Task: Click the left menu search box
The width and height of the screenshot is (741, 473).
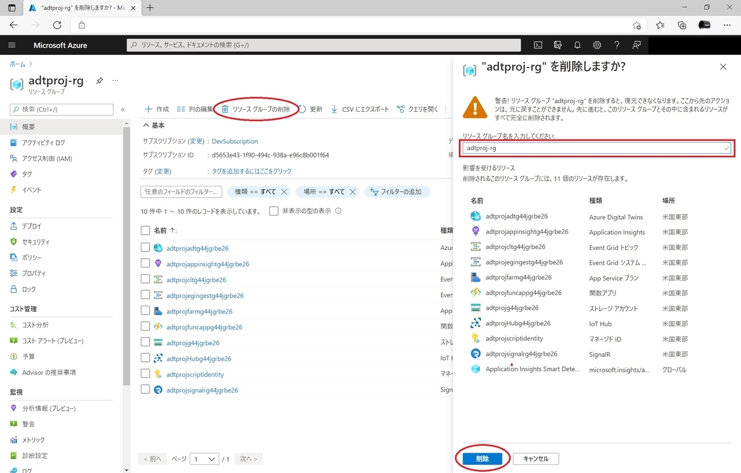Action: click(62, 109)
